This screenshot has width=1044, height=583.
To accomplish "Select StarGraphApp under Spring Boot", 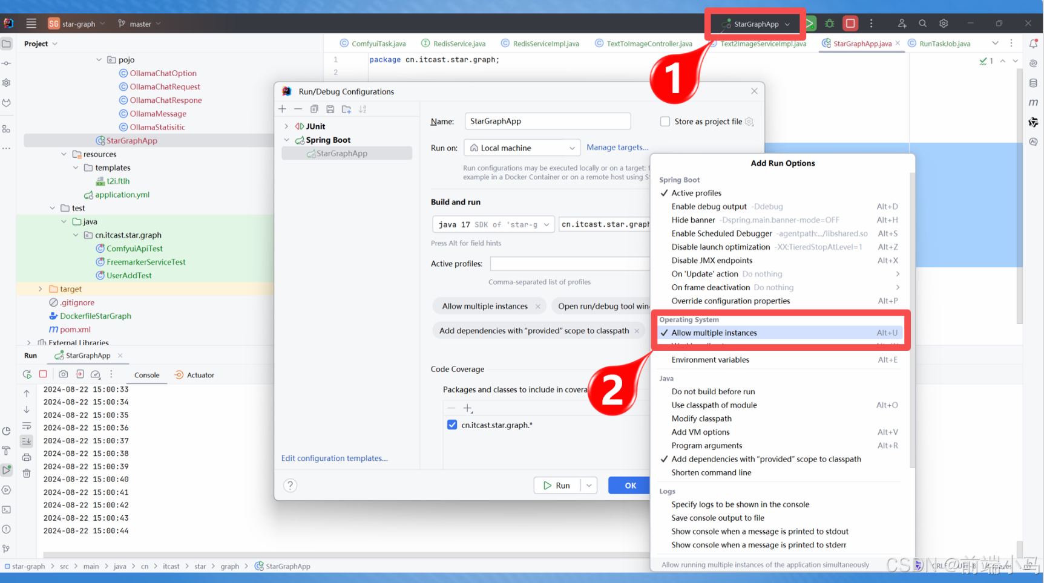I will (347, 154).
